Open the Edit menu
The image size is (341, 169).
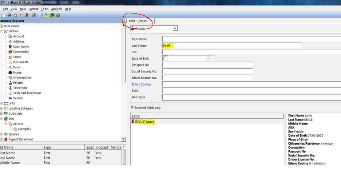point(5,9)
